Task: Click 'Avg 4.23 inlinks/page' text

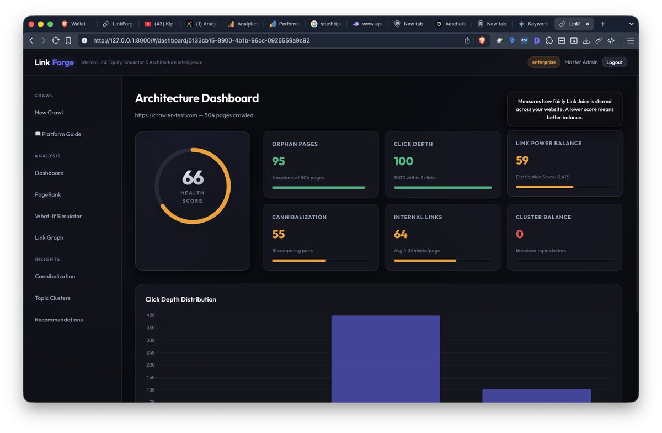Action: point(417,251)
